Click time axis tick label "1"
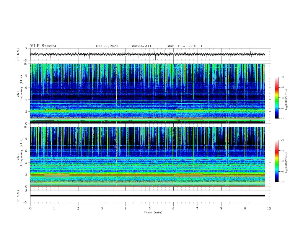This screenshot has height=234, width=303. (54, 208)
